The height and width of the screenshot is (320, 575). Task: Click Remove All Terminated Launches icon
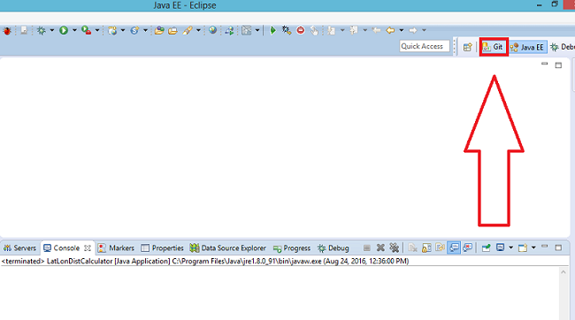click(x=395, y=248)
